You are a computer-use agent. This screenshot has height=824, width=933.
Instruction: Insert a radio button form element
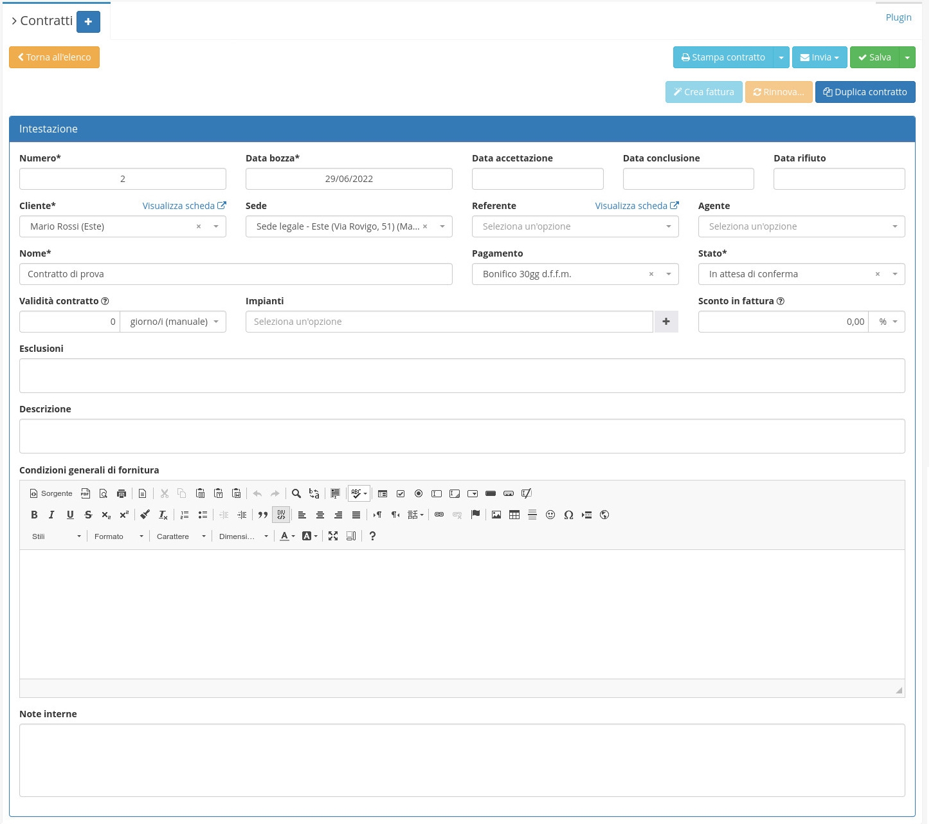[x=419, y=493]
